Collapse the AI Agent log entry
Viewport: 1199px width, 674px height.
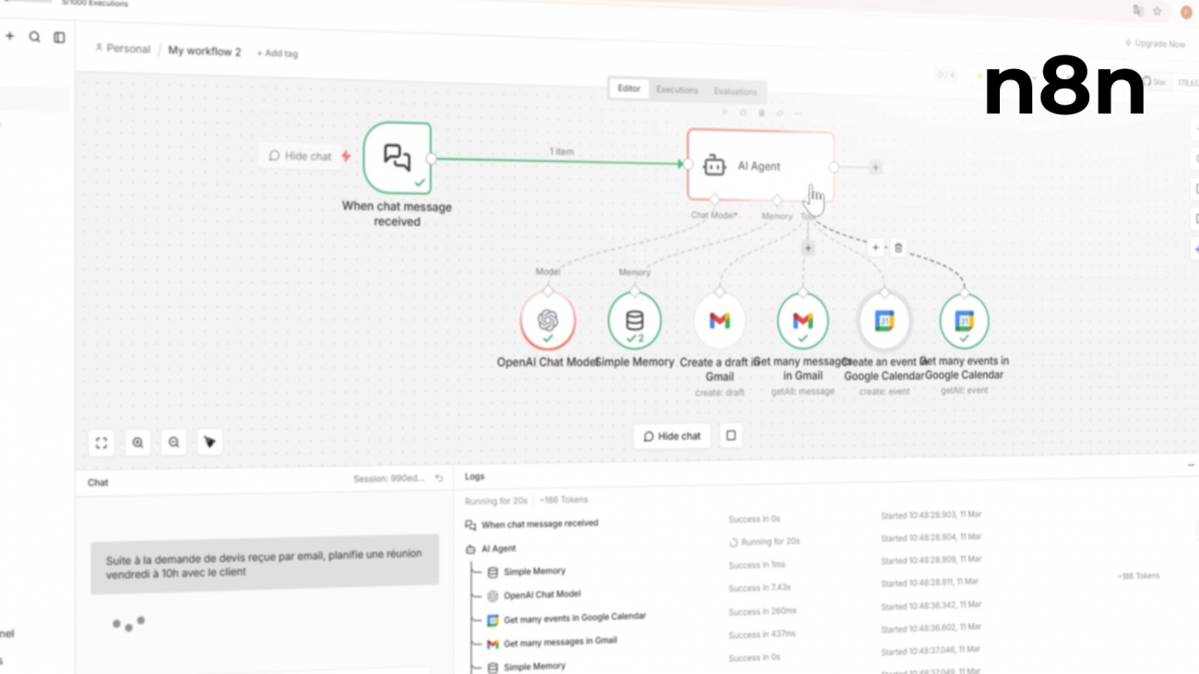click(x=470, y=549)
